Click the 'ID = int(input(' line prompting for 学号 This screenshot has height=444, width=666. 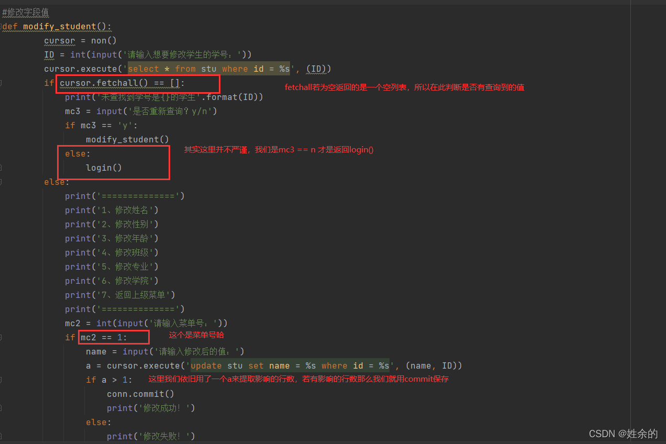pyautogui.click(x=148, y=54)
